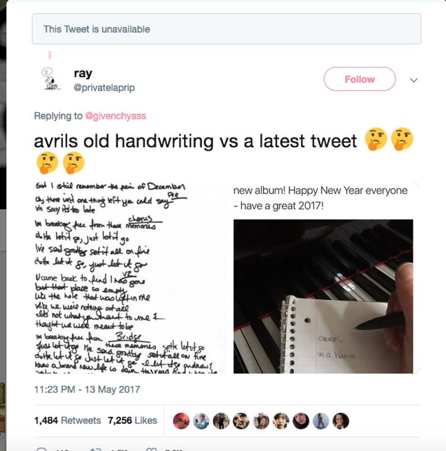Click the fourth liker avatar in the row
The height and width of the screenshot is (451, 446).
241,421
